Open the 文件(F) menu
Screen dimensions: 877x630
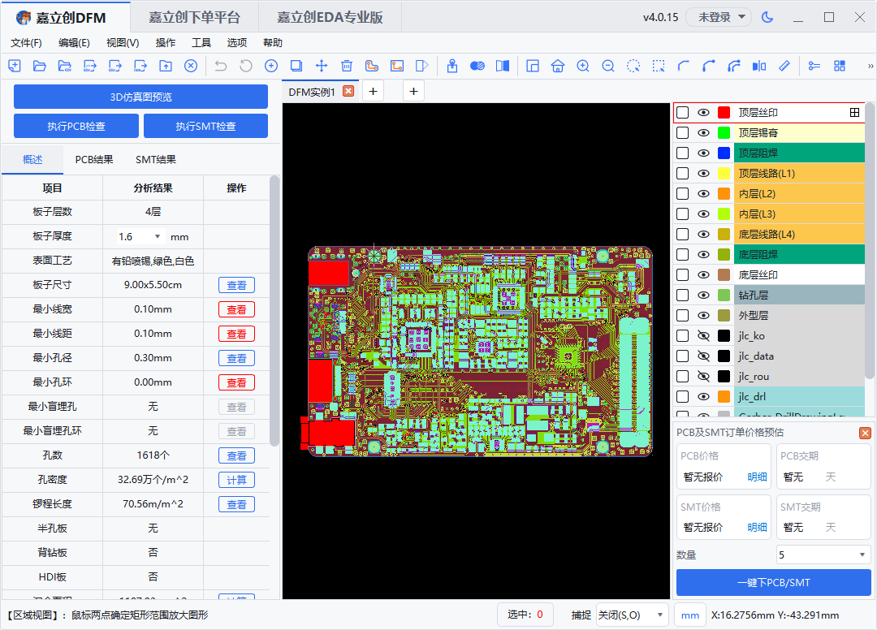pos(26,42)
